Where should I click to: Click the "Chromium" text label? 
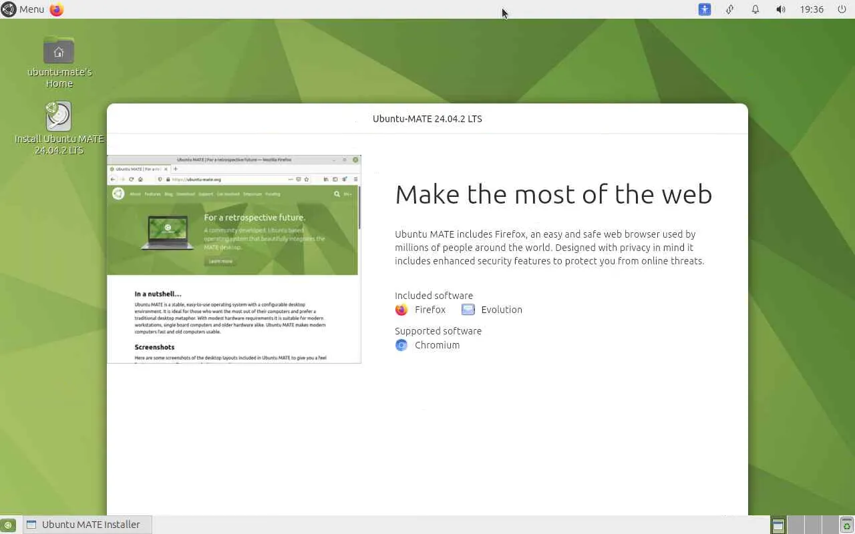point(437,345)
